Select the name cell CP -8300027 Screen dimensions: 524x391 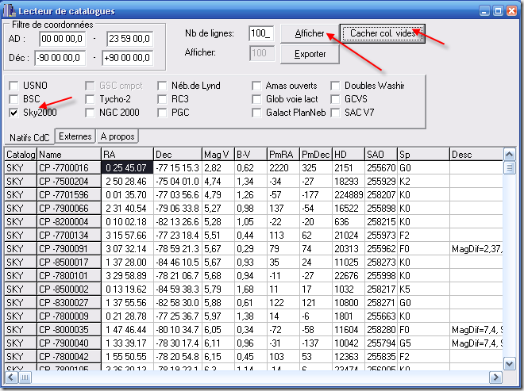(x=69, y=303)
